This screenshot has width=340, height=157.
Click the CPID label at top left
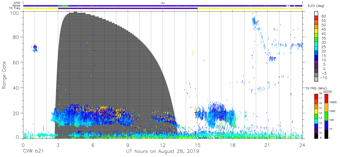(16, 3)
